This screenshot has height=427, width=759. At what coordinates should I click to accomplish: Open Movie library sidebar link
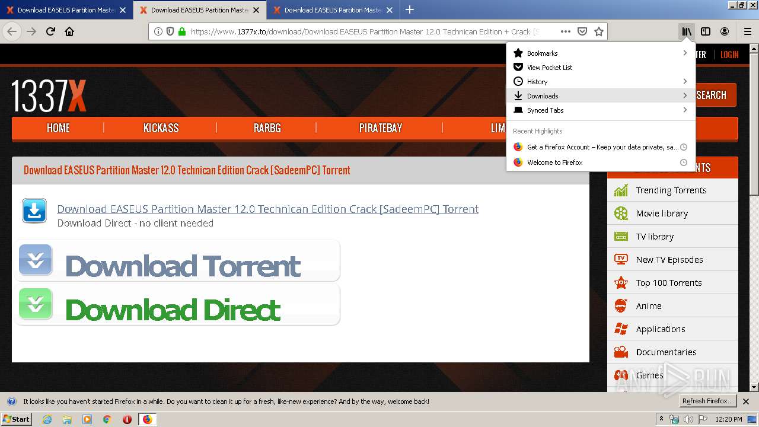672,213
